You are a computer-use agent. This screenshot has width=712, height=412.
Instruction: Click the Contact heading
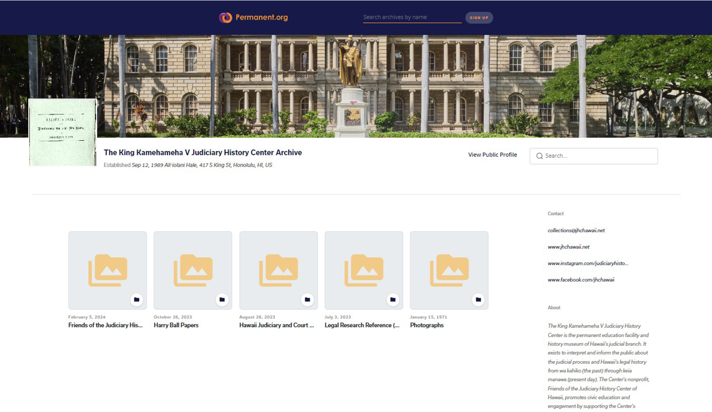(x=555, y=213)
